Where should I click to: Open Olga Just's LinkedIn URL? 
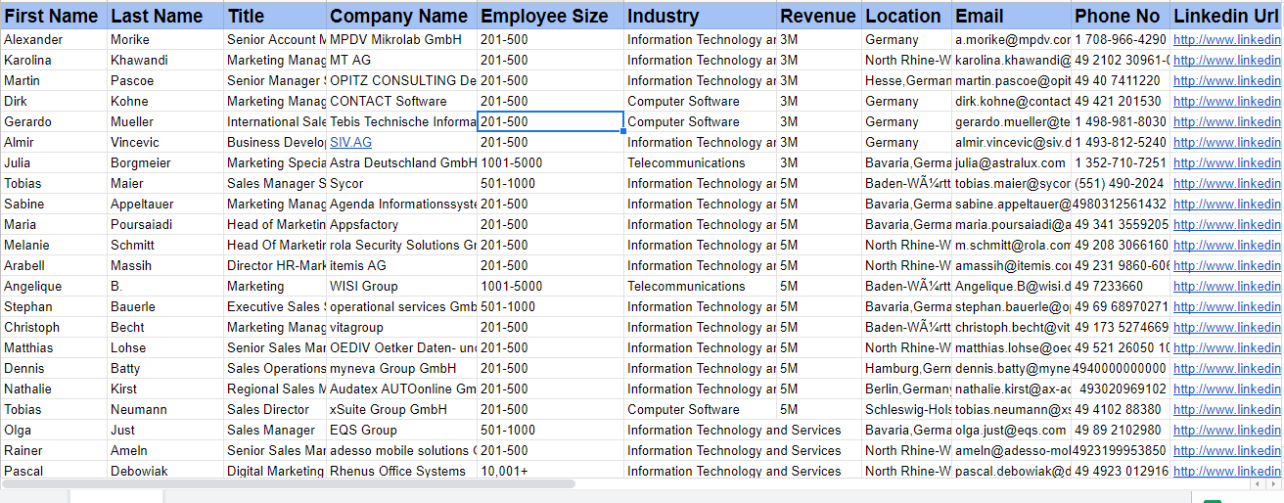pyautogui.click(x=1226, y=430)
